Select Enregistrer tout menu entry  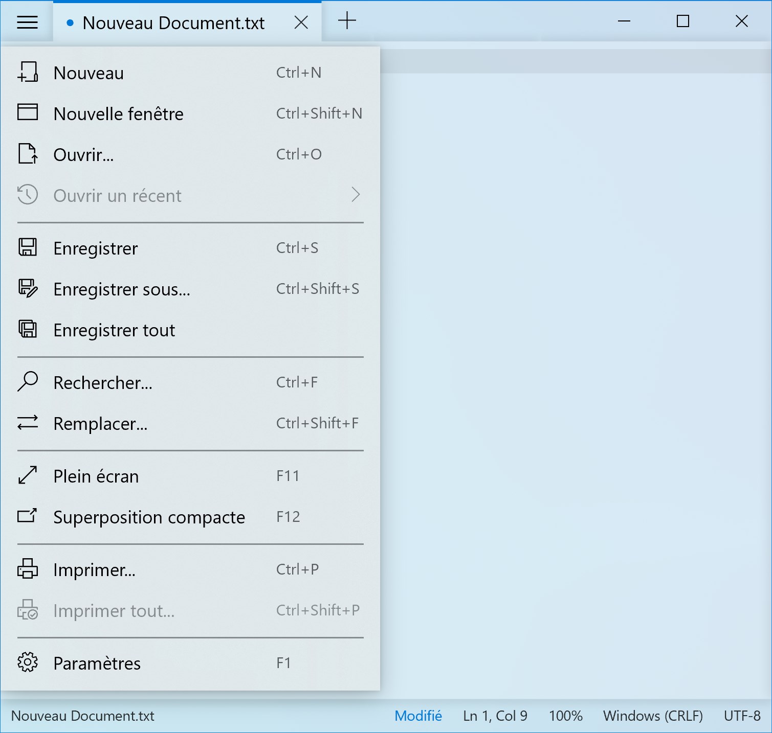click(190, 330)
